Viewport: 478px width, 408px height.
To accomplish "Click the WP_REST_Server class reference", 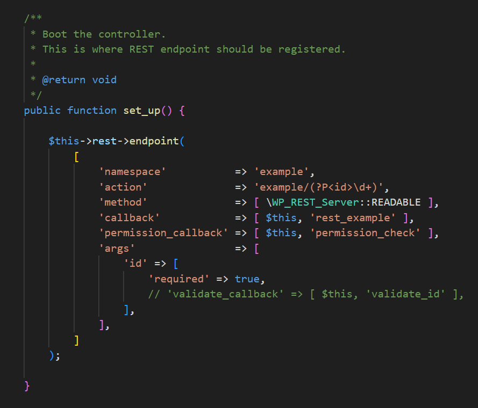I will click(312, 202).
